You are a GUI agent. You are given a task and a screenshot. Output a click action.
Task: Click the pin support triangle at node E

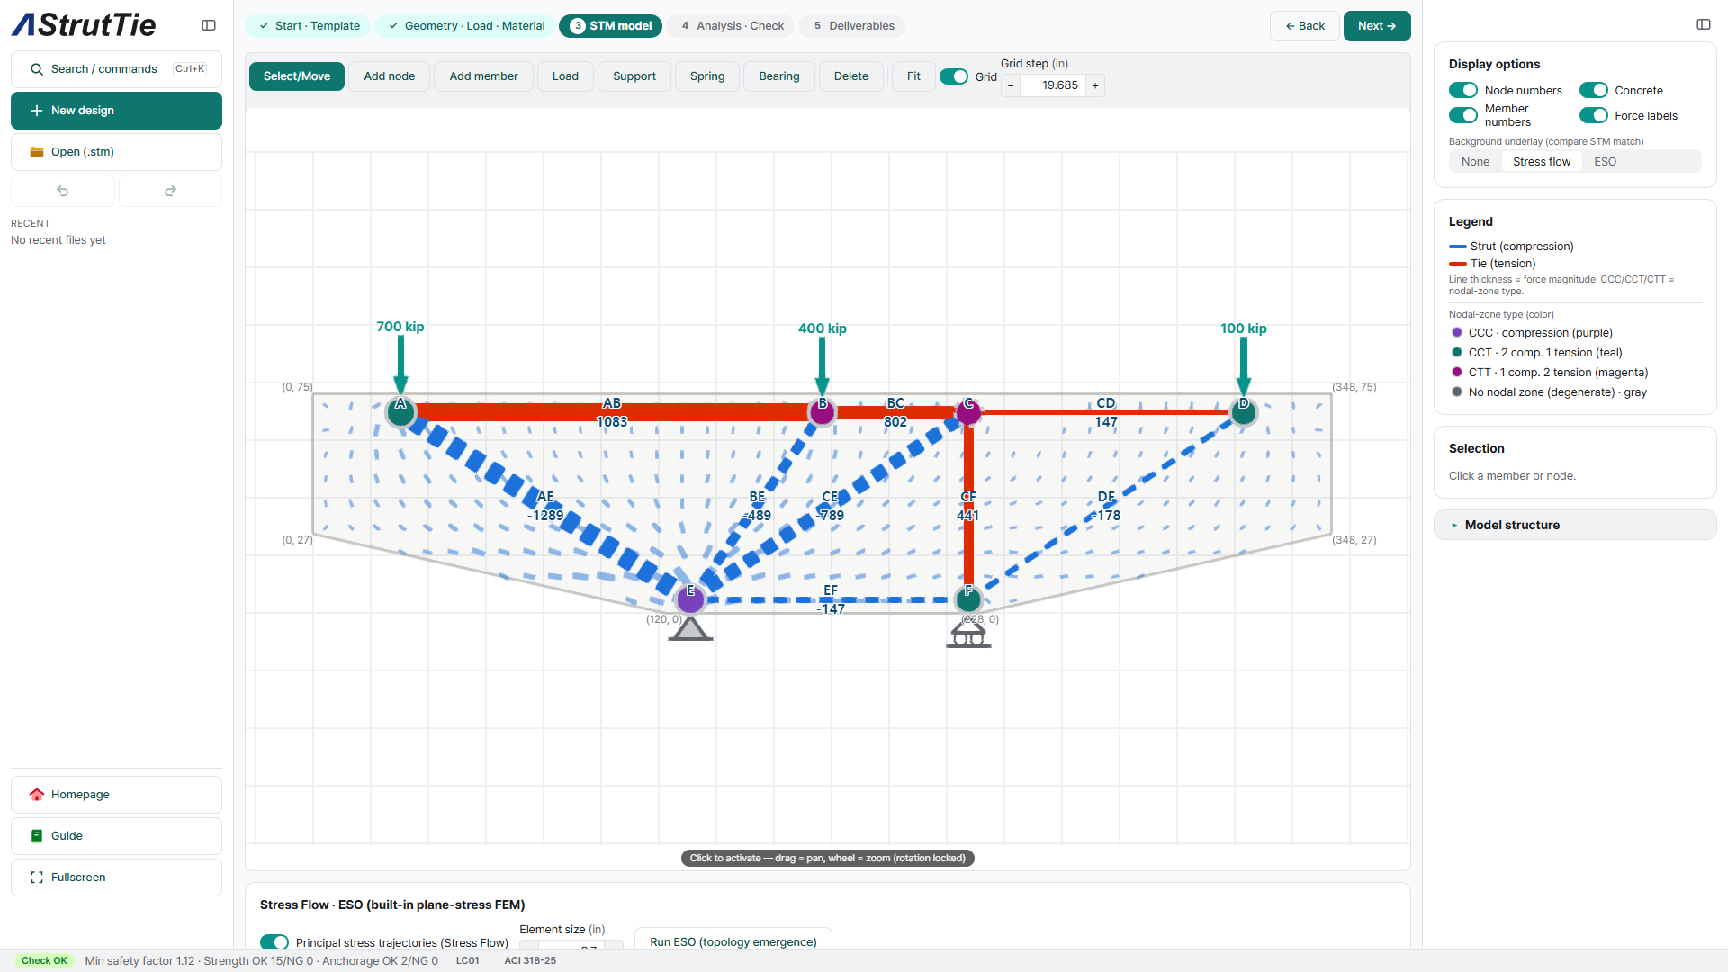click(x=690, y=628)
